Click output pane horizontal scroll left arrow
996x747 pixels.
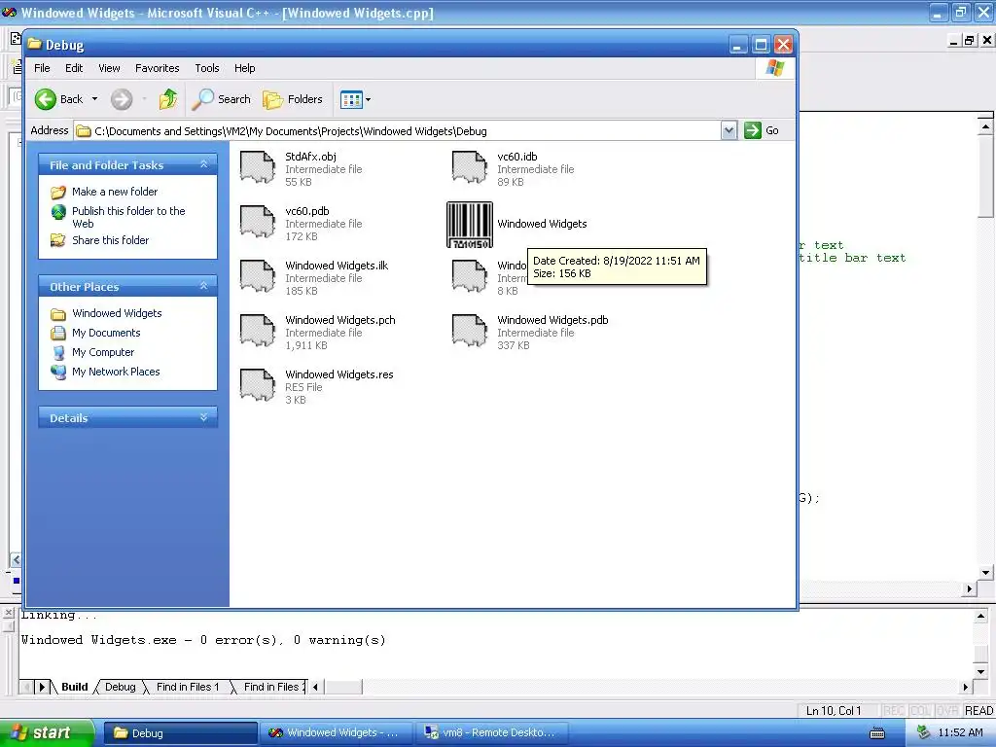click(315, 687)
